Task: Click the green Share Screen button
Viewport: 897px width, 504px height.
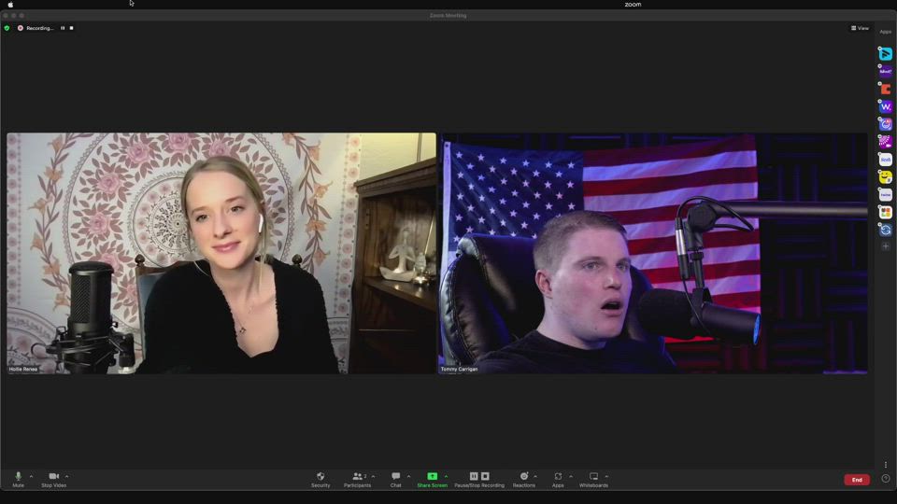Action: 432,479
